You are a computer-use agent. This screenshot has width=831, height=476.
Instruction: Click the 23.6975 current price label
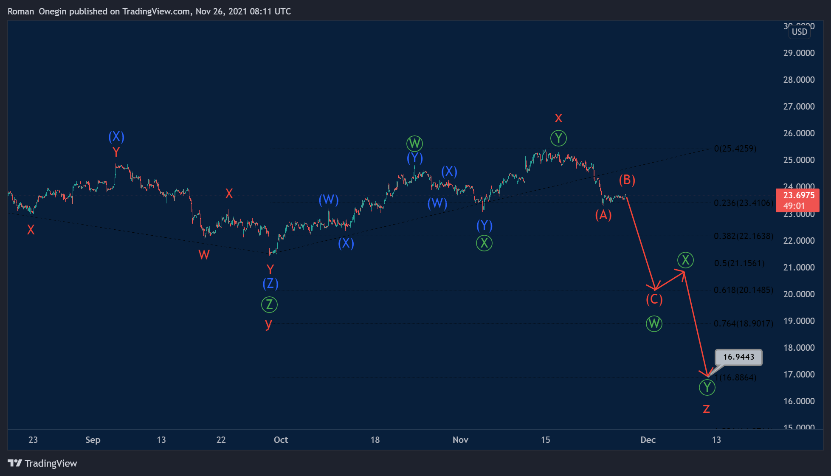[798, 195]
